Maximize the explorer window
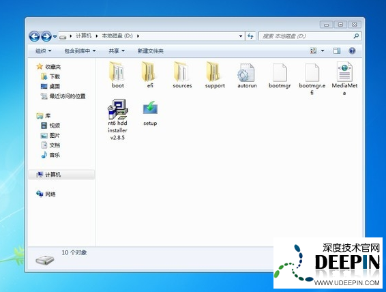The width and height of the screenshot is (386, 292). 340,25
